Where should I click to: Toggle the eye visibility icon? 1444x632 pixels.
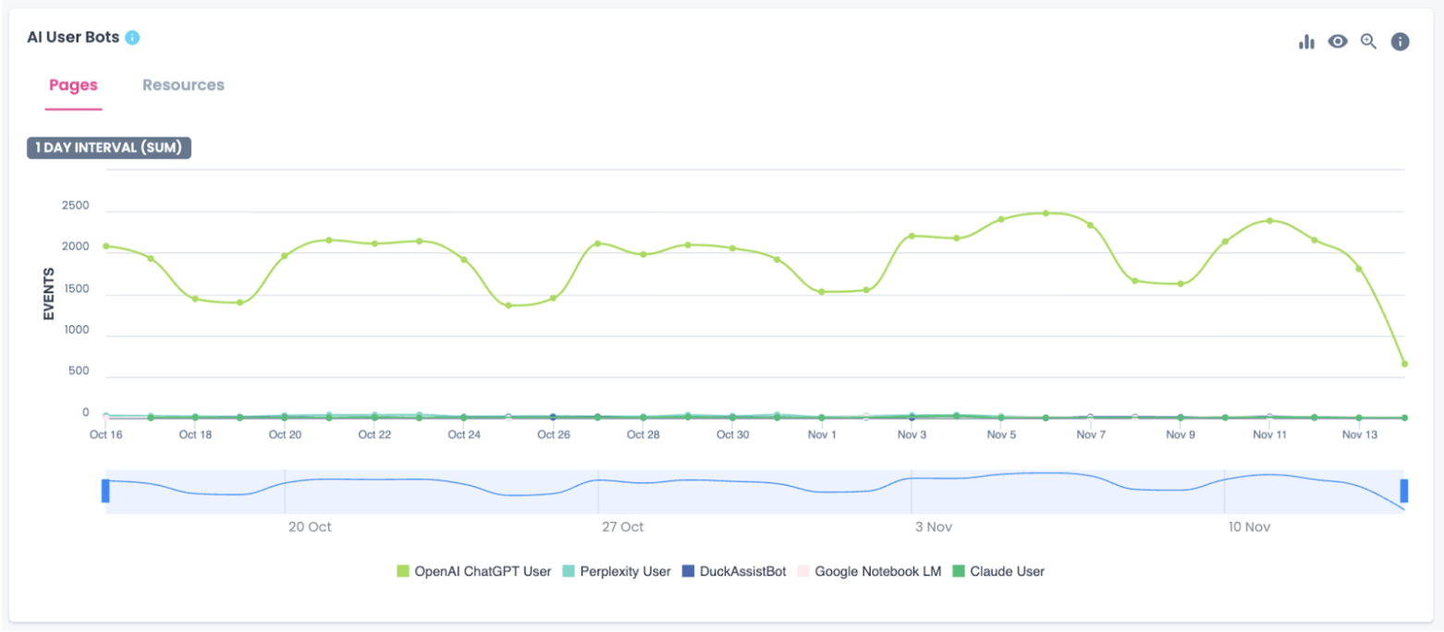coord(1338,42)
